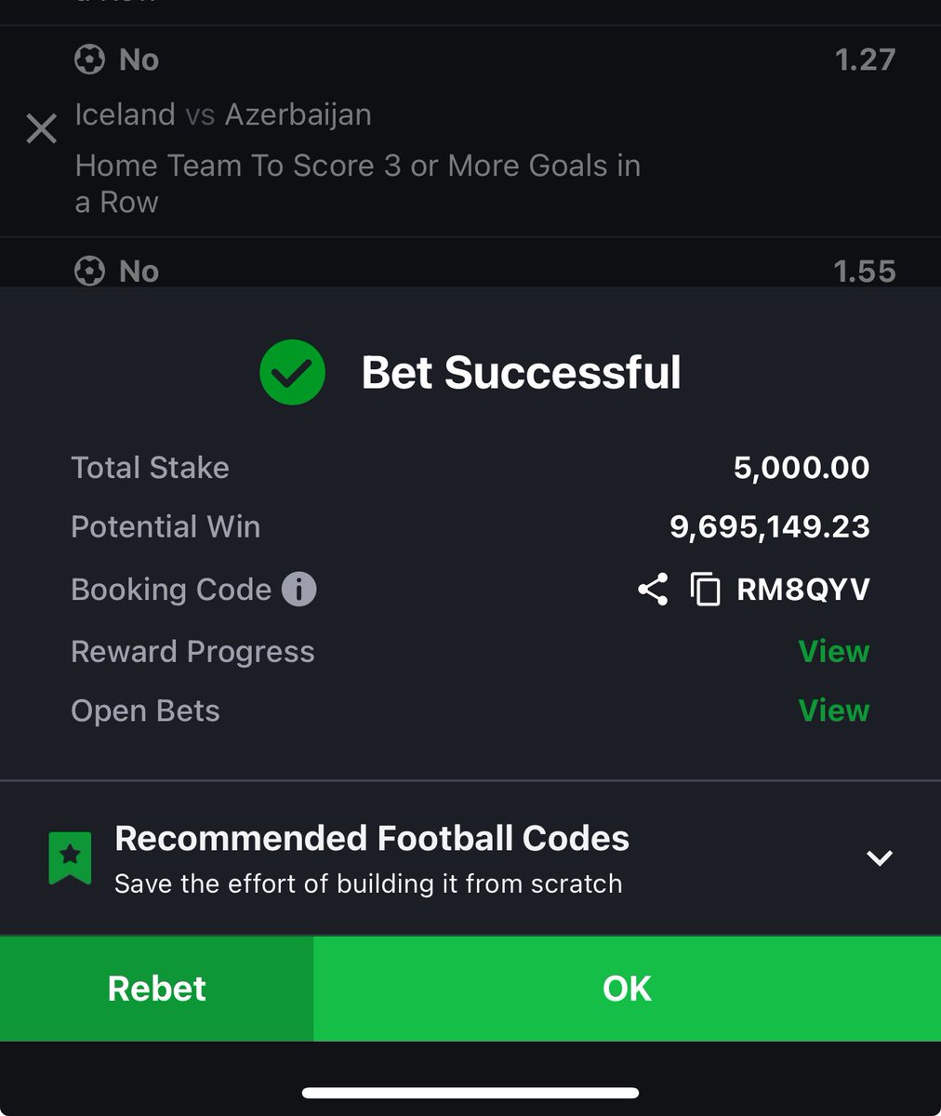Tap the RM8QYV booking code text
This screenshot has height=1116, width=941.
(x=803, y=590)
